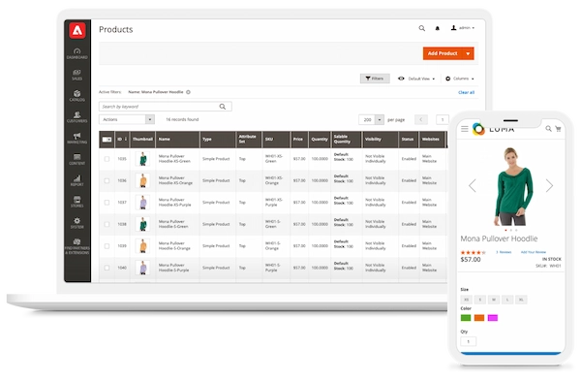The image size is (581, 382).
Task: Sort grid by the Name column header
Action: 177,140
